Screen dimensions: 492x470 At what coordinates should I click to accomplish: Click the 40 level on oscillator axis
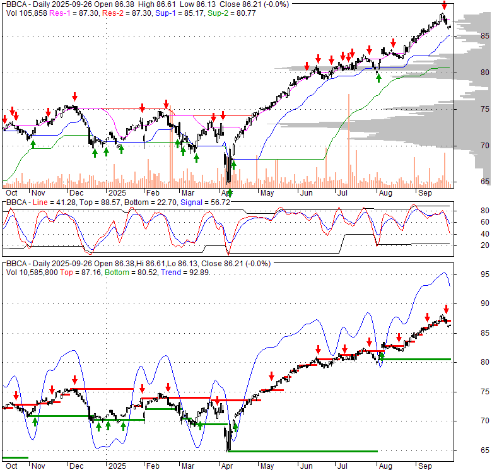(485, 234)
